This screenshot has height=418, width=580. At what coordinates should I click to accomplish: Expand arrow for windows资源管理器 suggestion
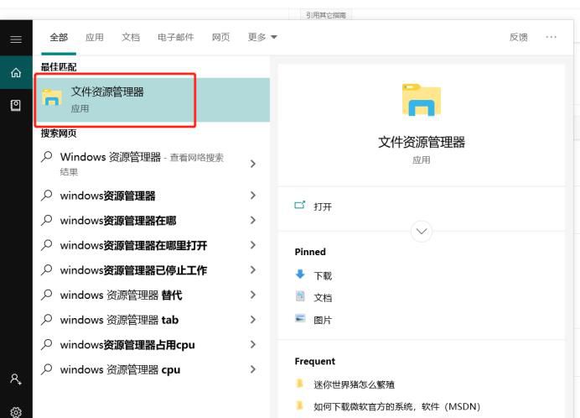pyautogui.click(x=253, y=196)
